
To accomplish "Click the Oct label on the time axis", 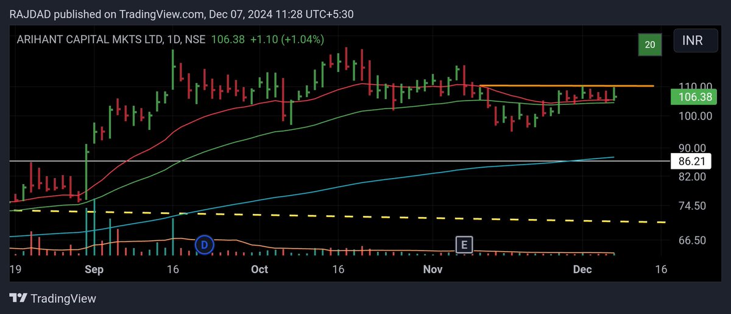I will click(x=260, y=269).
